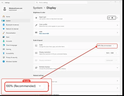Open Gaming settings page
Viewport: 124px width, 96px height.
click(x=16, y=49)
